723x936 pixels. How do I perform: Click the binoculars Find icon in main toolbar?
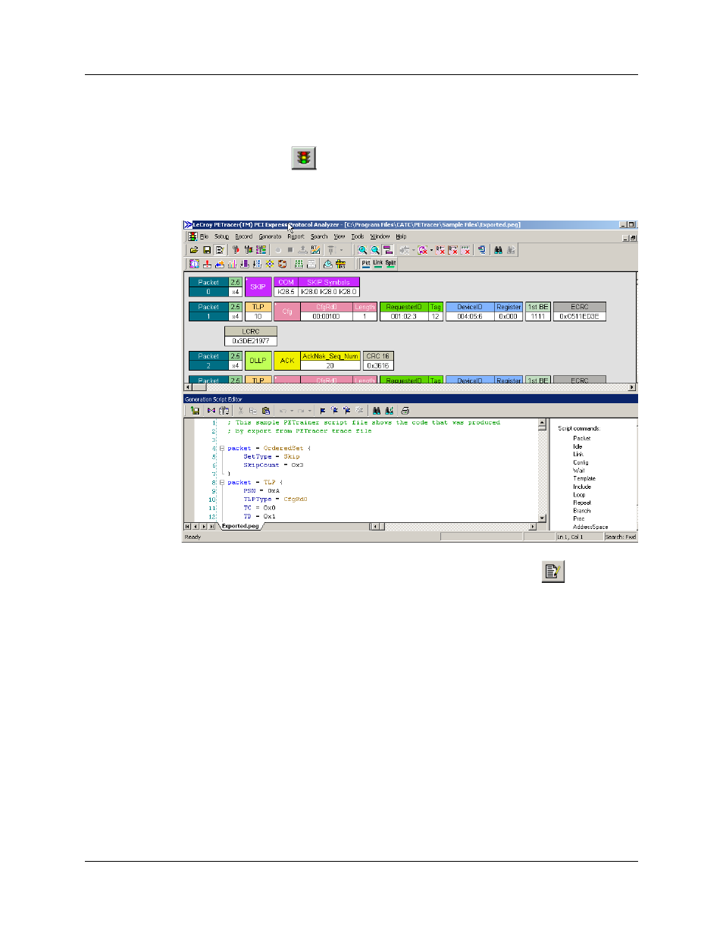[x=498, y=250]
